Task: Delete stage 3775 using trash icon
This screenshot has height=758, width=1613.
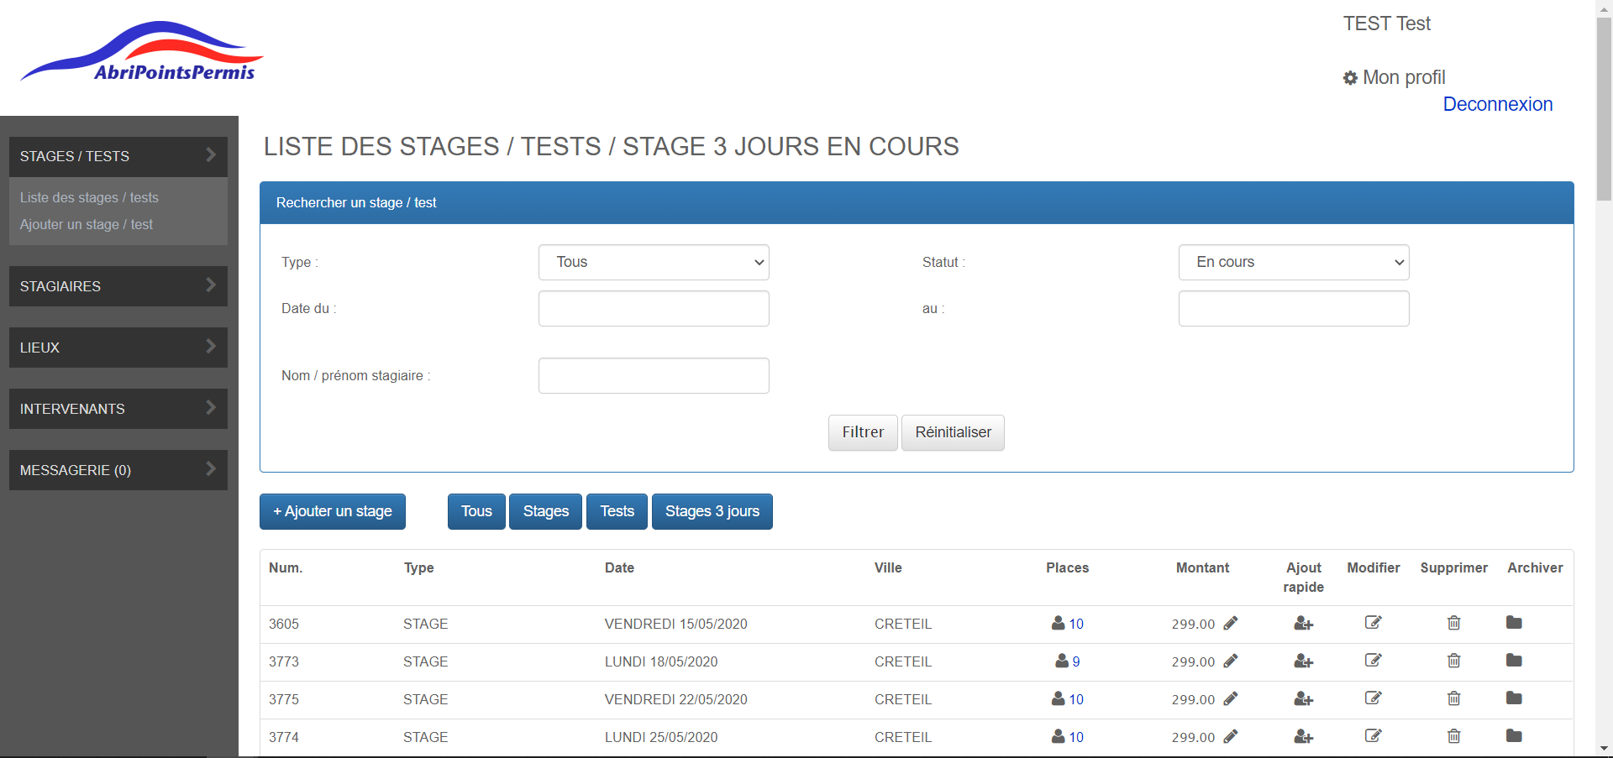Action: [x=1453, y=698]
